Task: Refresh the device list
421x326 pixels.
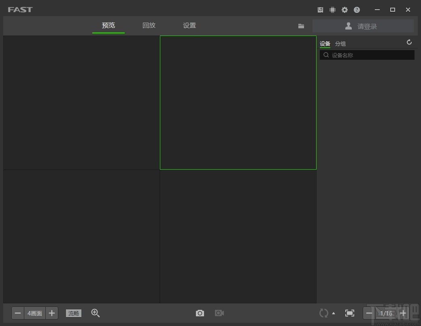Action: pos(409,42)
